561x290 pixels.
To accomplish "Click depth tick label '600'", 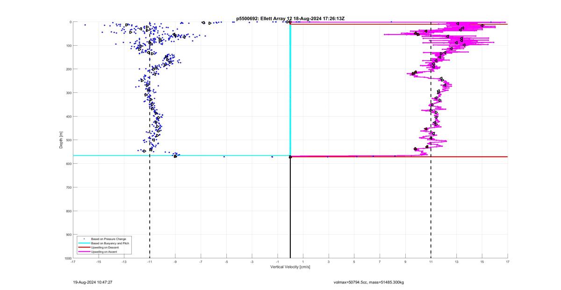I will (68, 164).
